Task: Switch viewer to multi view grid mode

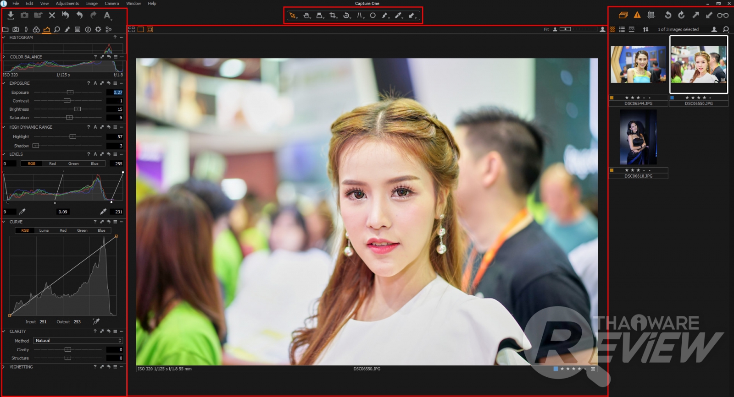Action: pos(132,29)
